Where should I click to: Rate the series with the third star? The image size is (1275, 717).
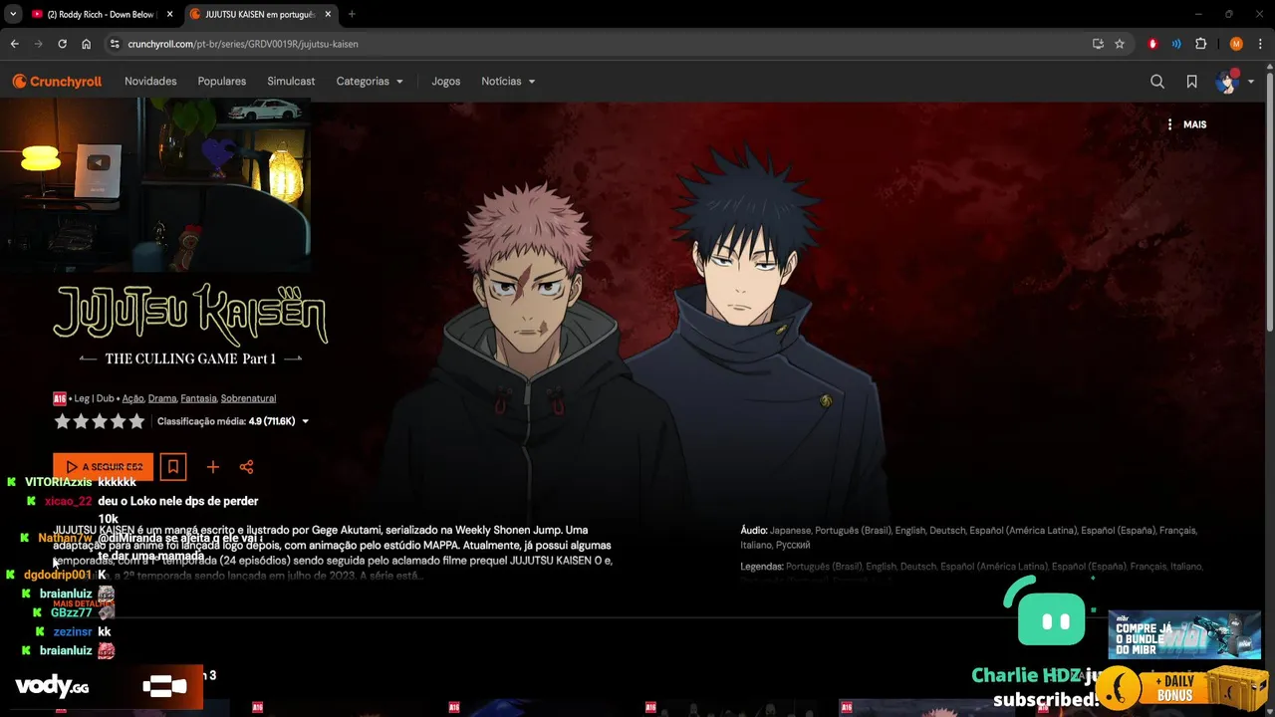pos(100,421)
